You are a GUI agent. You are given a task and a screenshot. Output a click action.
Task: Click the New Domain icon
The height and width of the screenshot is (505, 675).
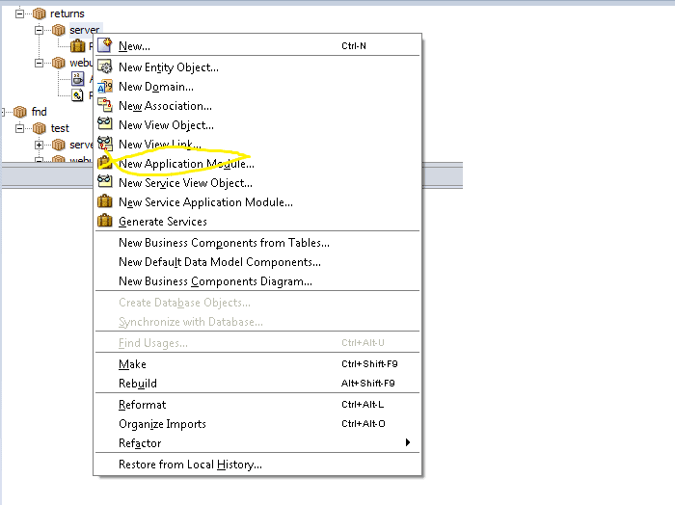[x=105, y=87]
